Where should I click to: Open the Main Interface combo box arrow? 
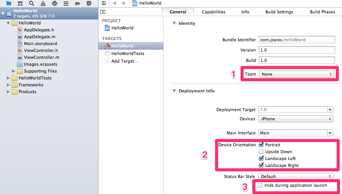(x=330, y=133)
